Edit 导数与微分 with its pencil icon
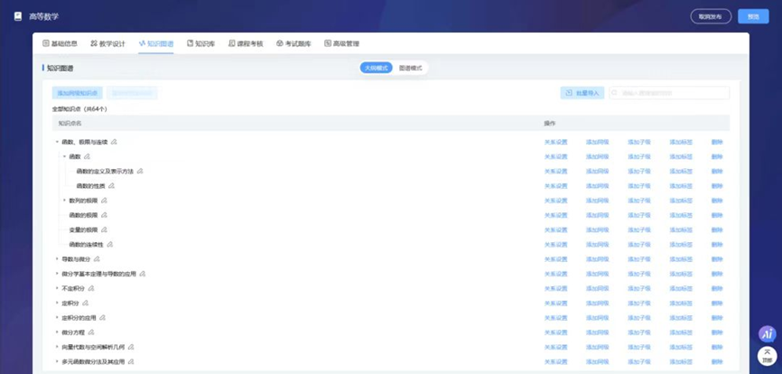Image resolution: width=782 pixels, height=374 pixels. (x=97, y=259)
